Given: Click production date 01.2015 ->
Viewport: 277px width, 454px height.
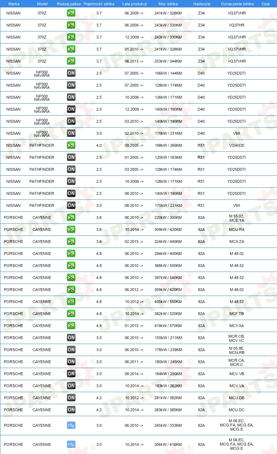Looking at the screenshot, I should [134, 326].
